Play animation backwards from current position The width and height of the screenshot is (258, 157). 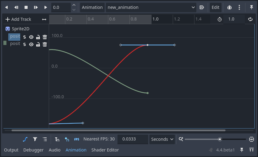point(6,7)
